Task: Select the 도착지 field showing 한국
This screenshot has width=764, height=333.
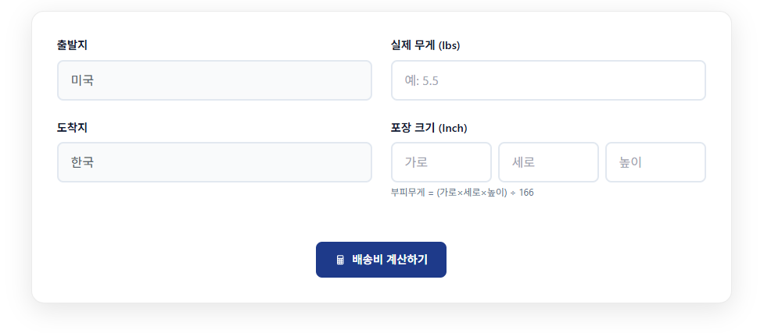Action: 214,162
